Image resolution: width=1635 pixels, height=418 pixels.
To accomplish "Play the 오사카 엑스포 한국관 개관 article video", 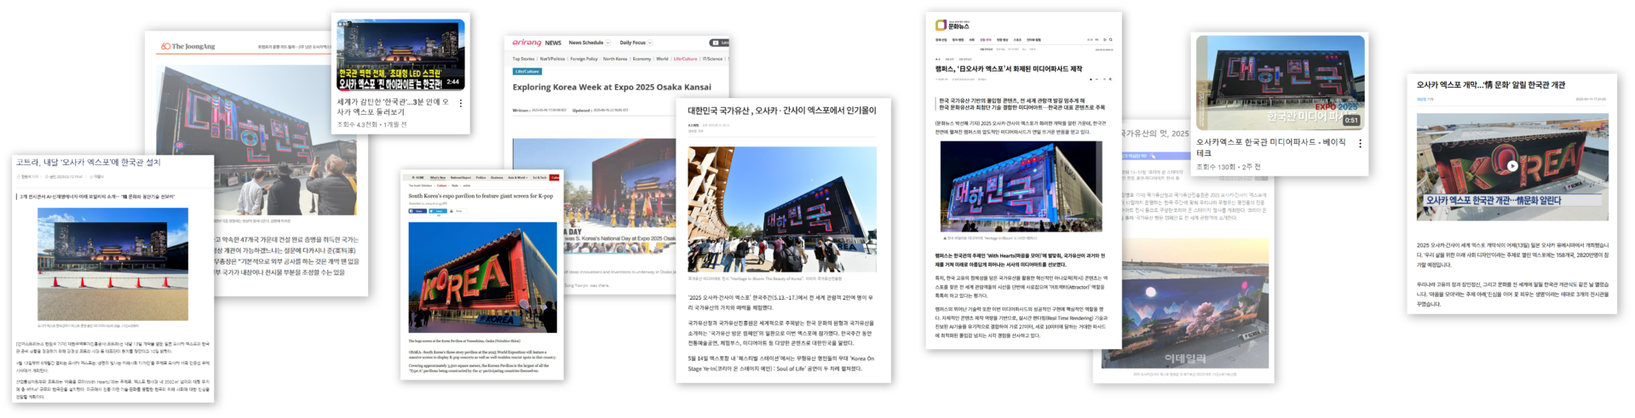I will pyautogui.click(x=1511, y=166).
